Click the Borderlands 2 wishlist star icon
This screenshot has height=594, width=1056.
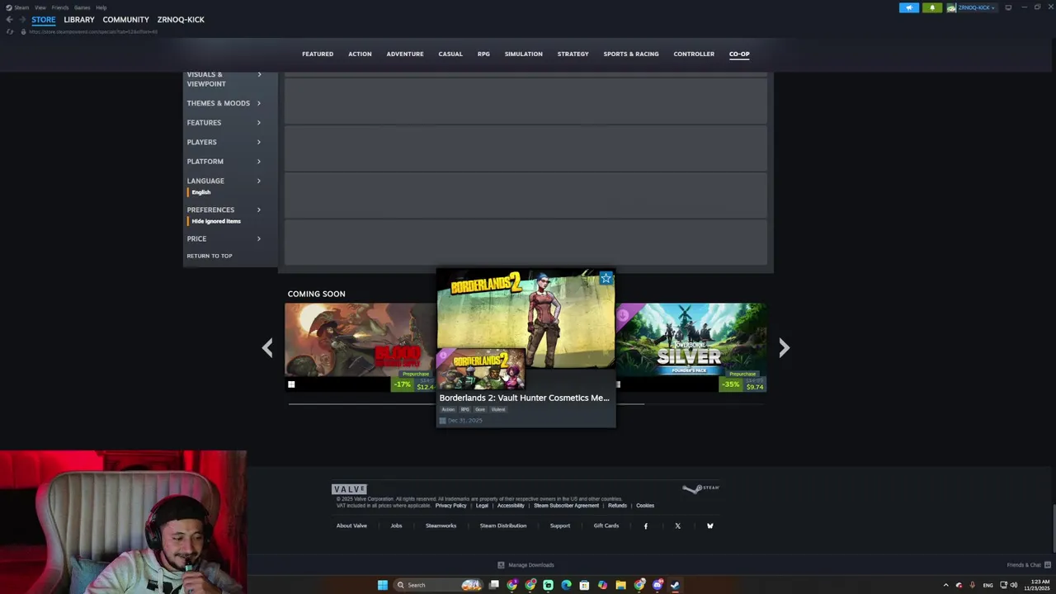point(606,278)
